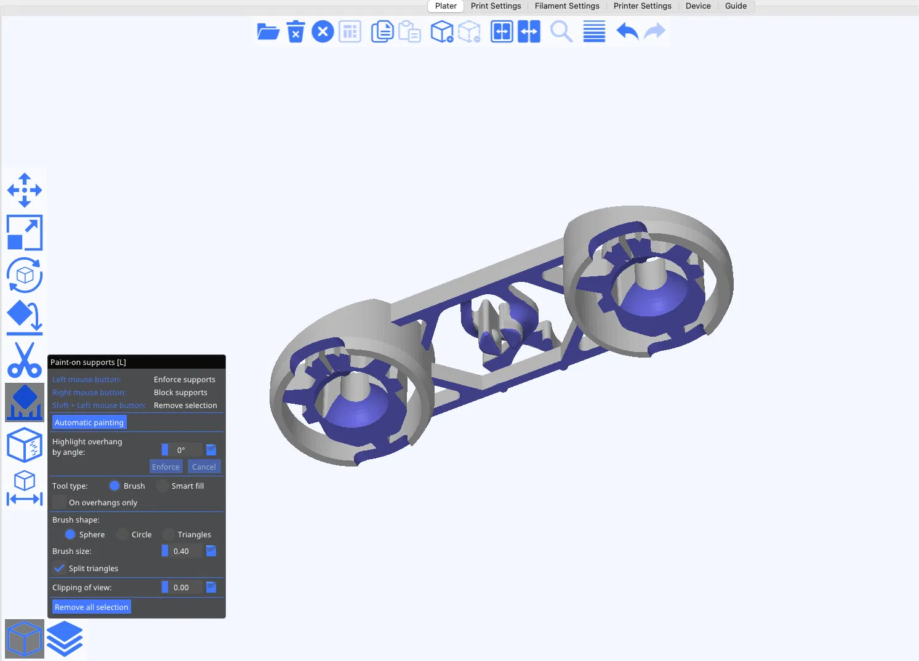This screenshot has height=661, width=919.
Task: Open the Plater tab
Action: (x=446, y=6)
